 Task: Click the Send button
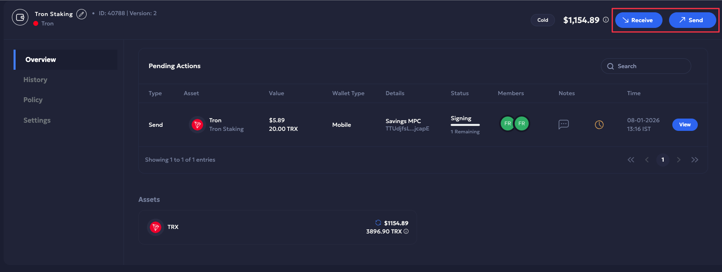[692, 20]
